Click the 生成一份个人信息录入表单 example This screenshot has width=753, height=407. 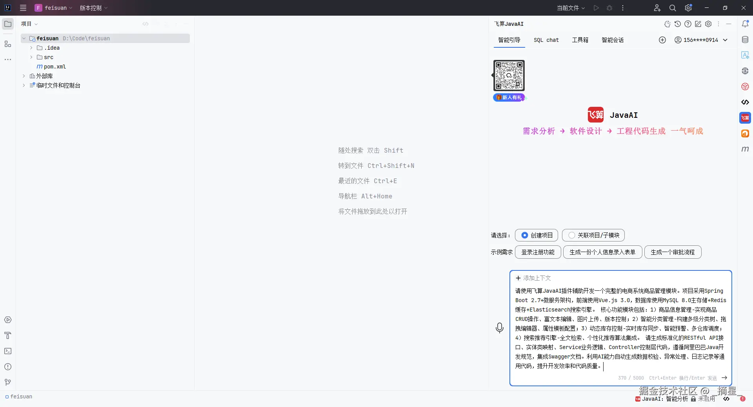(x=602, y=252)
